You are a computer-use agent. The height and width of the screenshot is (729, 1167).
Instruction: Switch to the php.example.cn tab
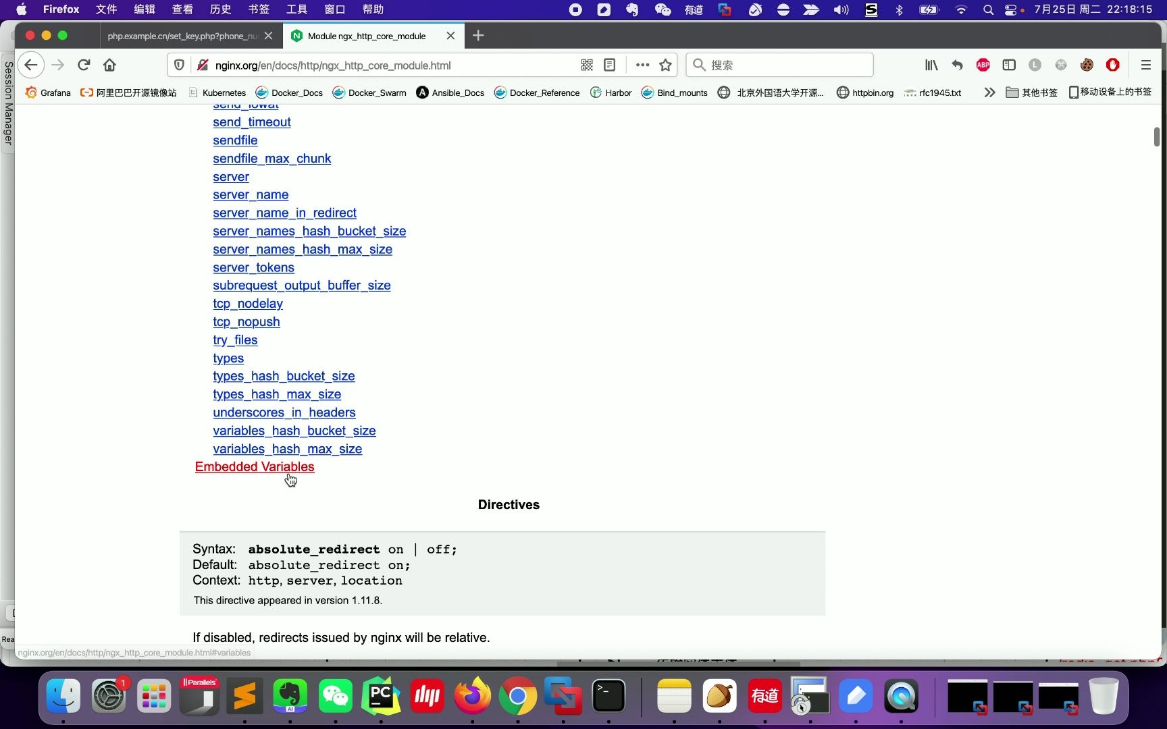coord(182,36)
